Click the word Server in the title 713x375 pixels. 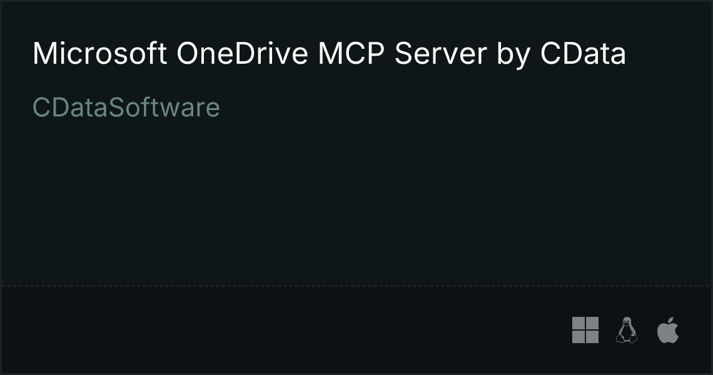[x=441, y=54]
